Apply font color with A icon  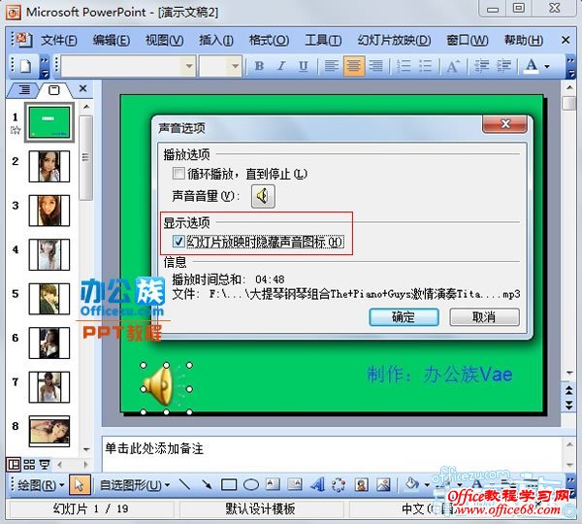tap(532, 66)
